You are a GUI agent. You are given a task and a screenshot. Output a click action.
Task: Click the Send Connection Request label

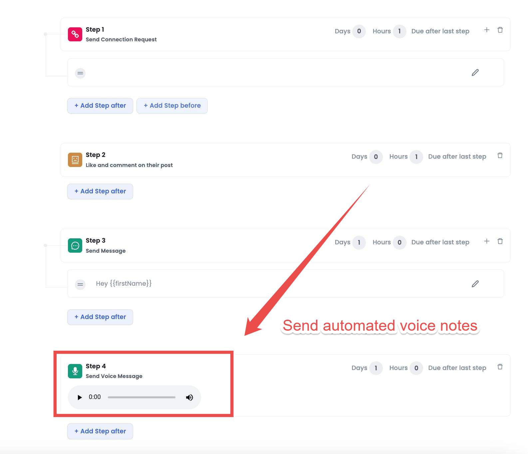[x=121, y=39]
